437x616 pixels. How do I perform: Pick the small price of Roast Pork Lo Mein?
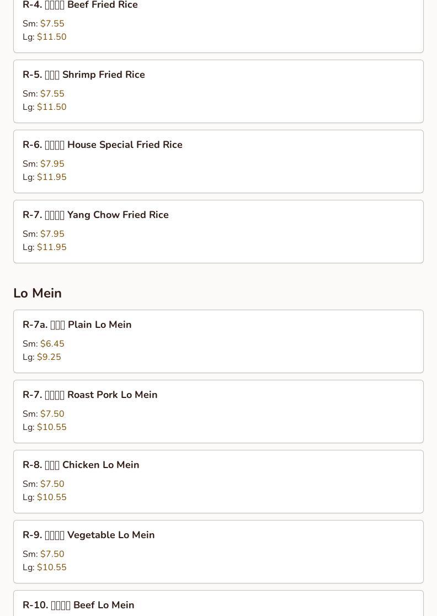pyautogui.click(x=52, y=414)
